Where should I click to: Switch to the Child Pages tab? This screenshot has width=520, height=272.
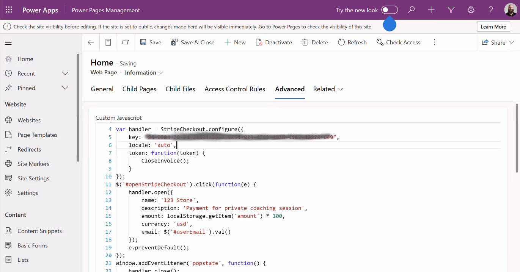[x=139, y=89]
